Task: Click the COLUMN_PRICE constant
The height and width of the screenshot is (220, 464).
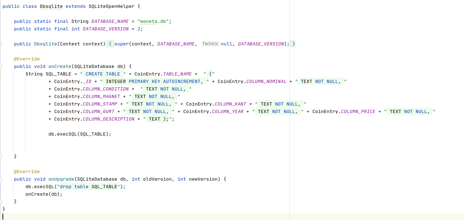Action: [358, 112]
